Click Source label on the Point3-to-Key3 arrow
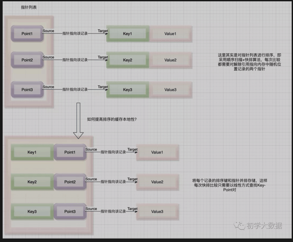Screen dimensions: 293x242 point(48,87)
